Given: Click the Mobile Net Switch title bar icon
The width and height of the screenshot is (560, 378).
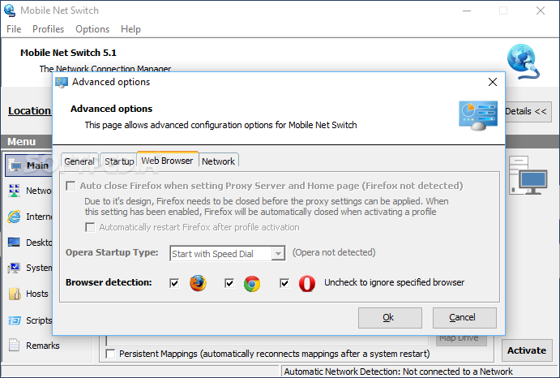Looking at the screenshot, I should tap(10, 11).
